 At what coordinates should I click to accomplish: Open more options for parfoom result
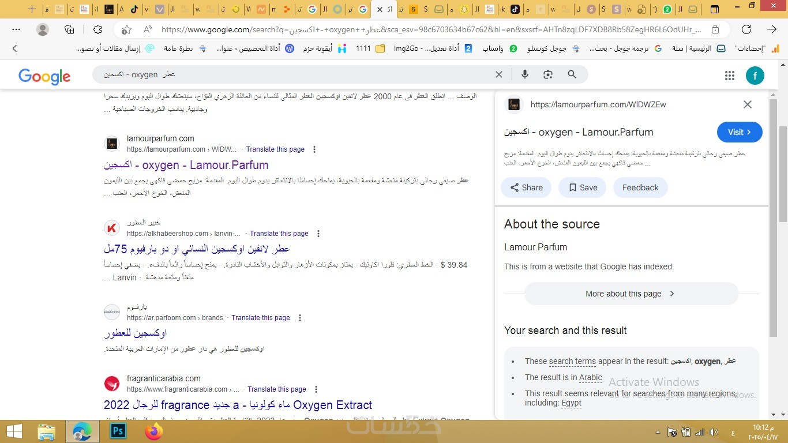tap(300, 318)
